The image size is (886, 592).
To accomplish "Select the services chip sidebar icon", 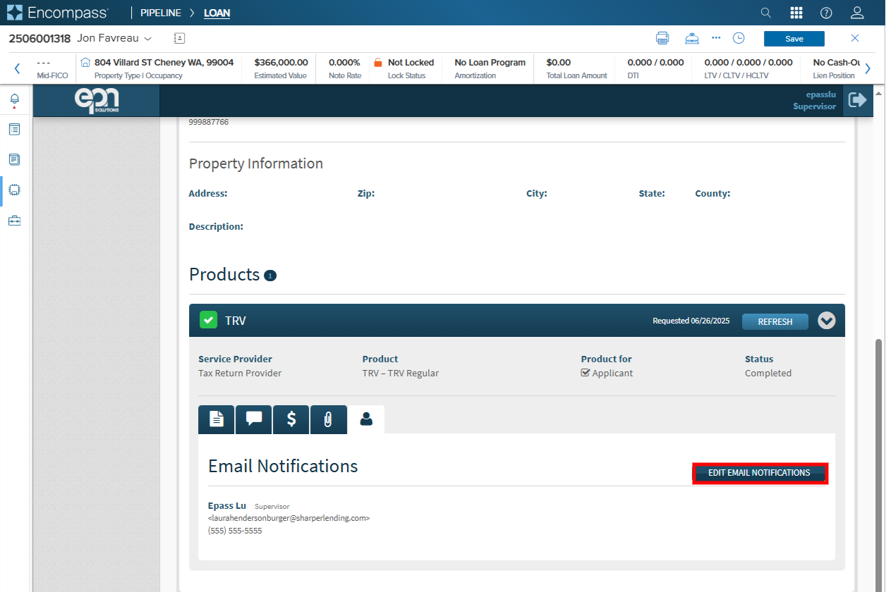I will [x=14, y=190].
